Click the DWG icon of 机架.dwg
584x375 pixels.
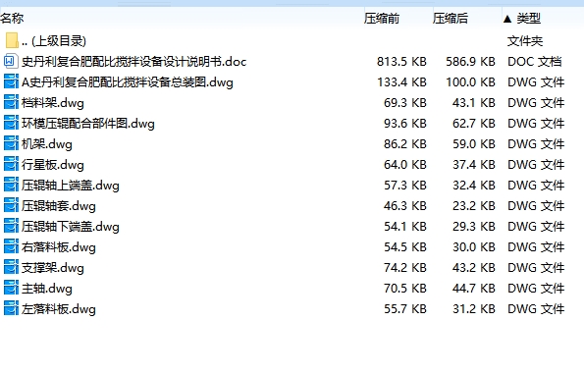[x=11, y=143]
